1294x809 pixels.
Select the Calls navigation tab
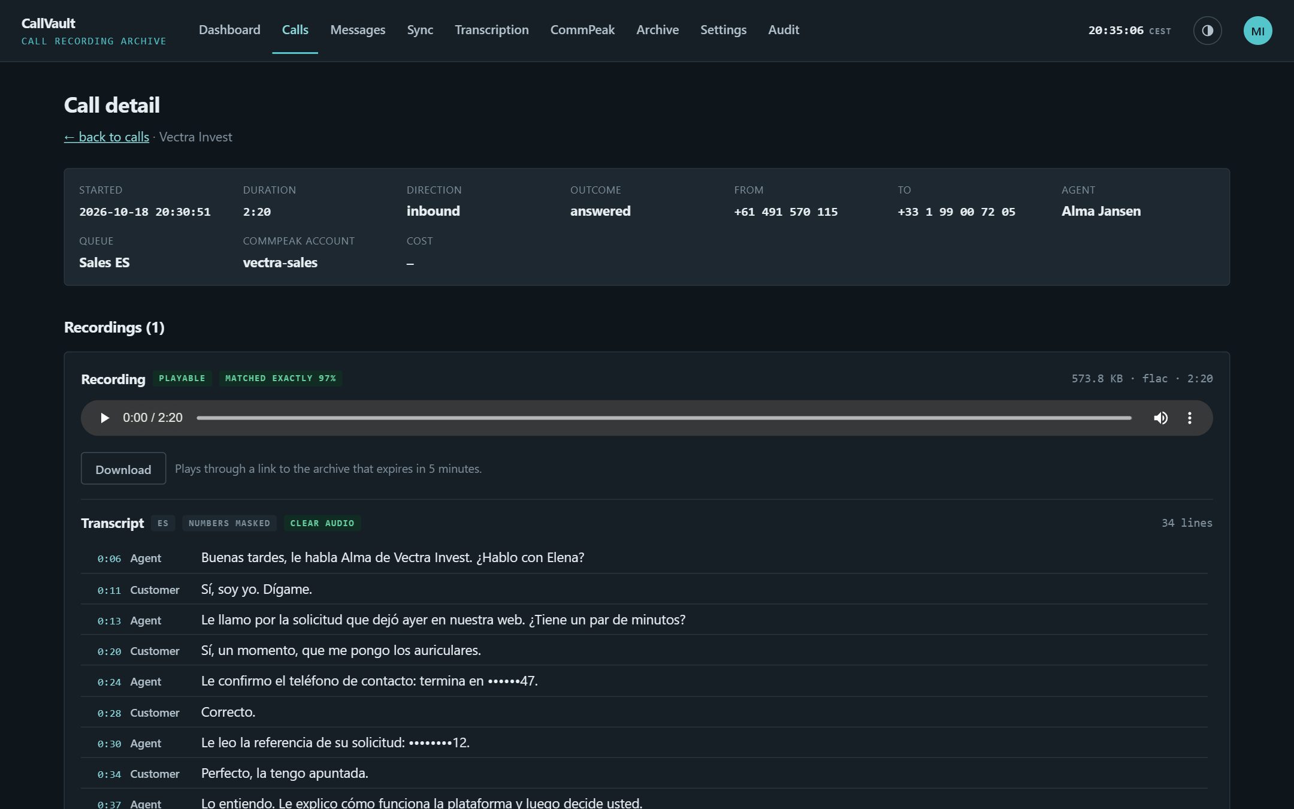point(295,30)
